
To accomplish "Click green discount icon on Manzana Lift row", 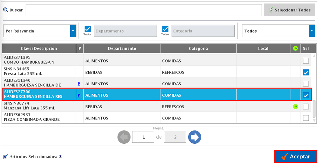I will point(295,107).
